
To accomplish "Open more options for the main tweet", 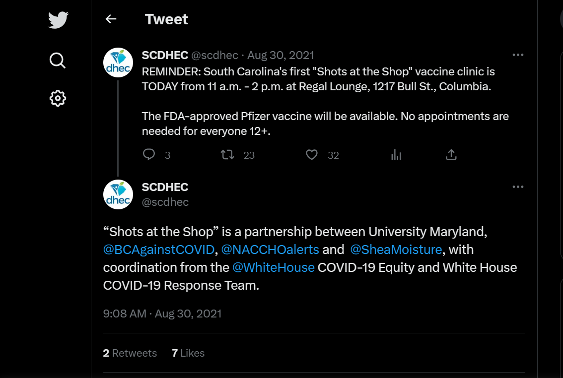I will (x=518, y=187).
